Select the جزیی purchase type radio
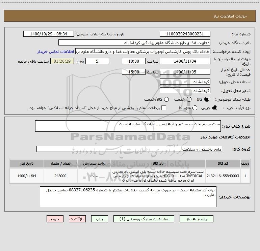 [x=214, y=108]
